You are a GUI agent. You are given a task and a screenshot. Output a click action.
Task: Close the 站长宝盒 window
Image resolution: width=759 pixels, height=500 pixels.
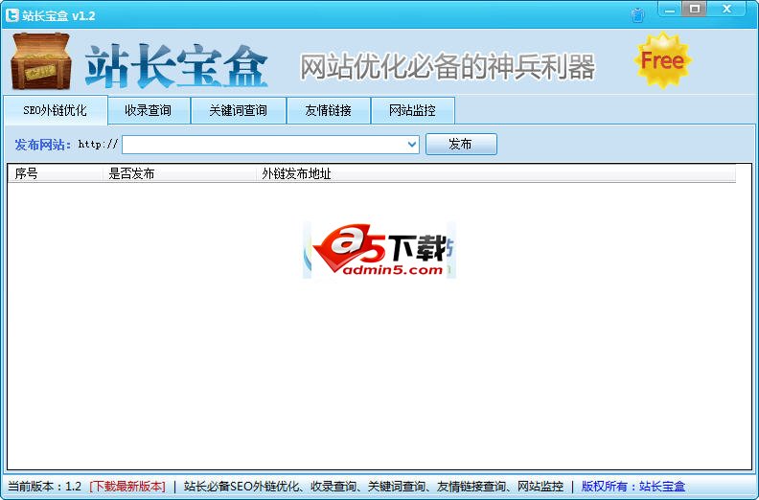tap(726, 10)
